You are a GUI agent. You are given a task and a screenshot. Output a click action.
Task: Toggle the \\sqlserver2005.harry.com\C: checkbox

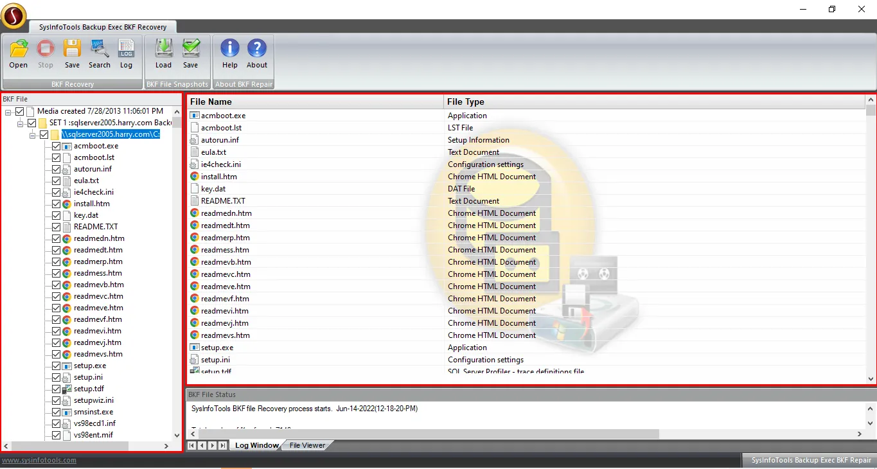(44, 134)
